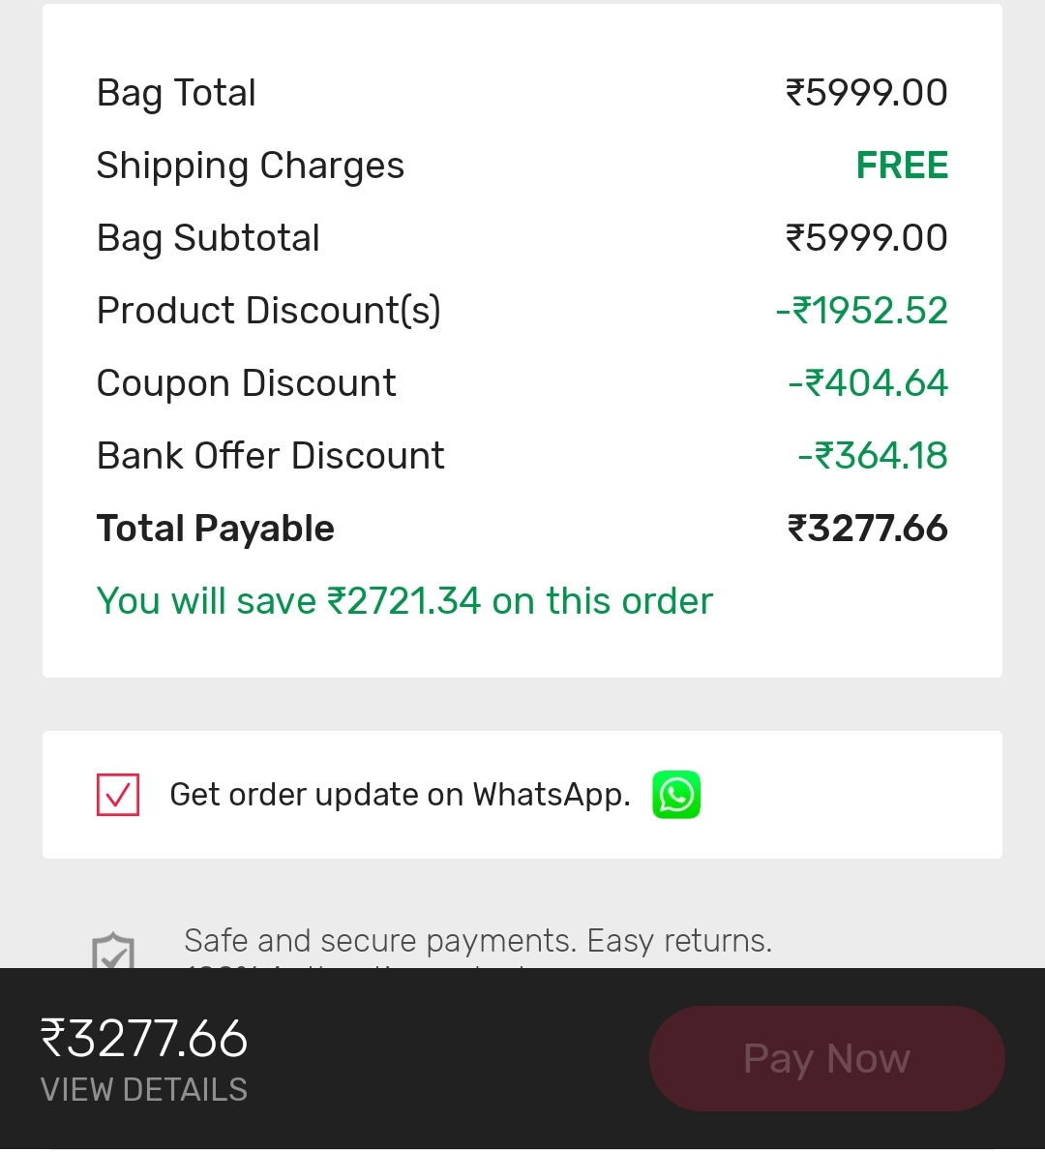The image size is (1045, 1152).
Task: Click the Bank Offer Discount label
Action: tap(270, 456)
